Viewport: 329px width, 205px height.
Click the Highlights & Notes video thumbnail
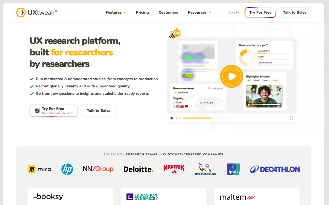(x=264, y=96)
